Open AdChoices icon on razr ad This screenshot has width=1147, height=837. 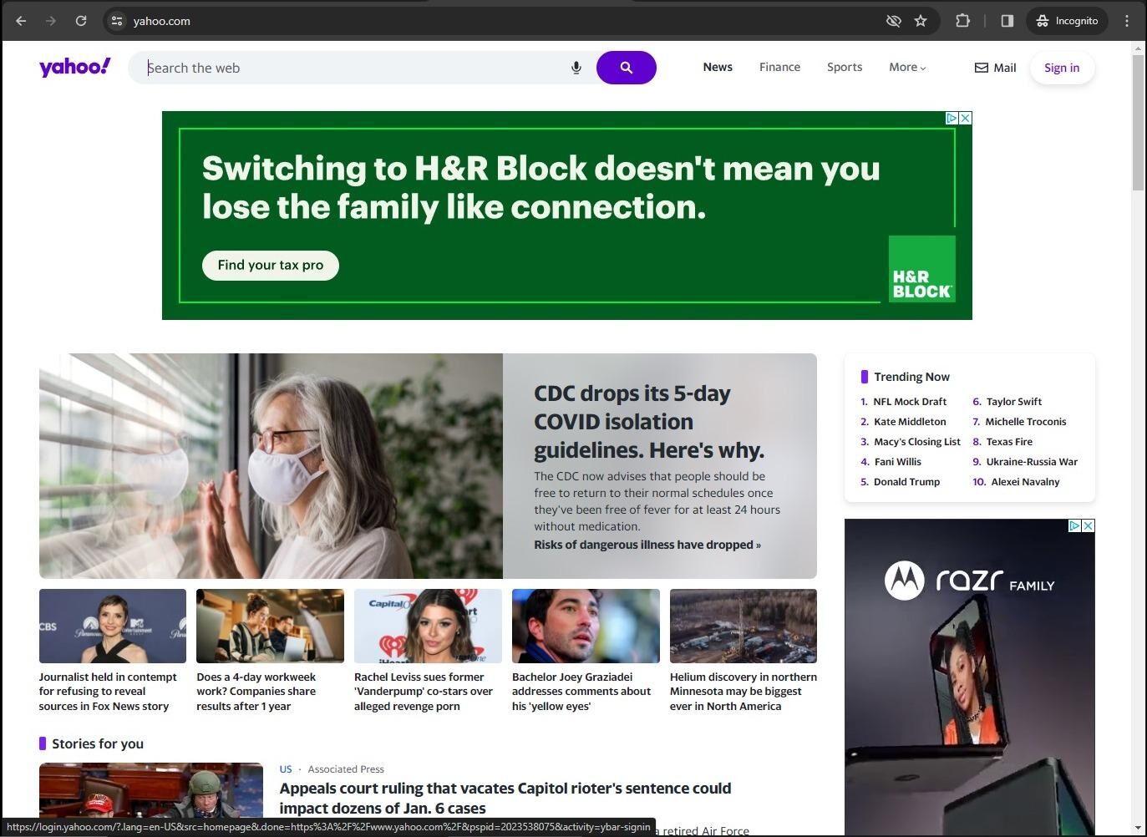pyautogui.click(x=1074, y=525)
